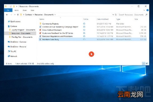Click the Properties icon in title bar
This screenshot has width=153, height=102.
pyautogui.click(x=11, y=6)
